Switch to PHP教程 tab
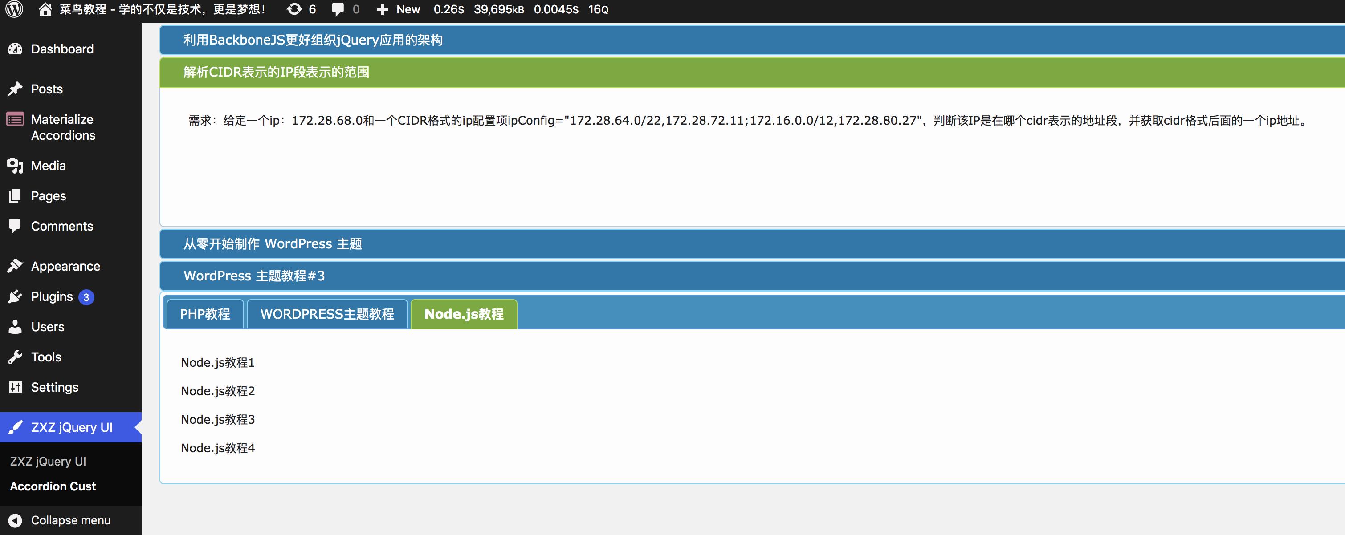 [x=205, y=314]
